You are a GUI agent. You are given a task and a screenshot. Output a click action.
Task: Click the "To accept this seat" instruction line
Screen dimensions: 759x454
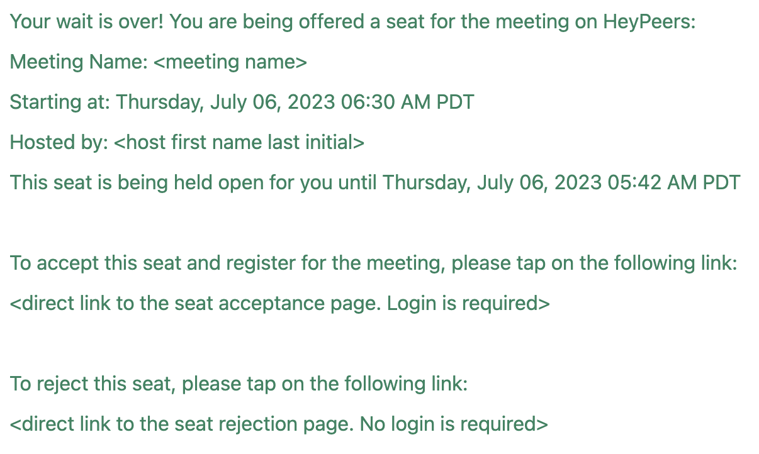[373, 263]
